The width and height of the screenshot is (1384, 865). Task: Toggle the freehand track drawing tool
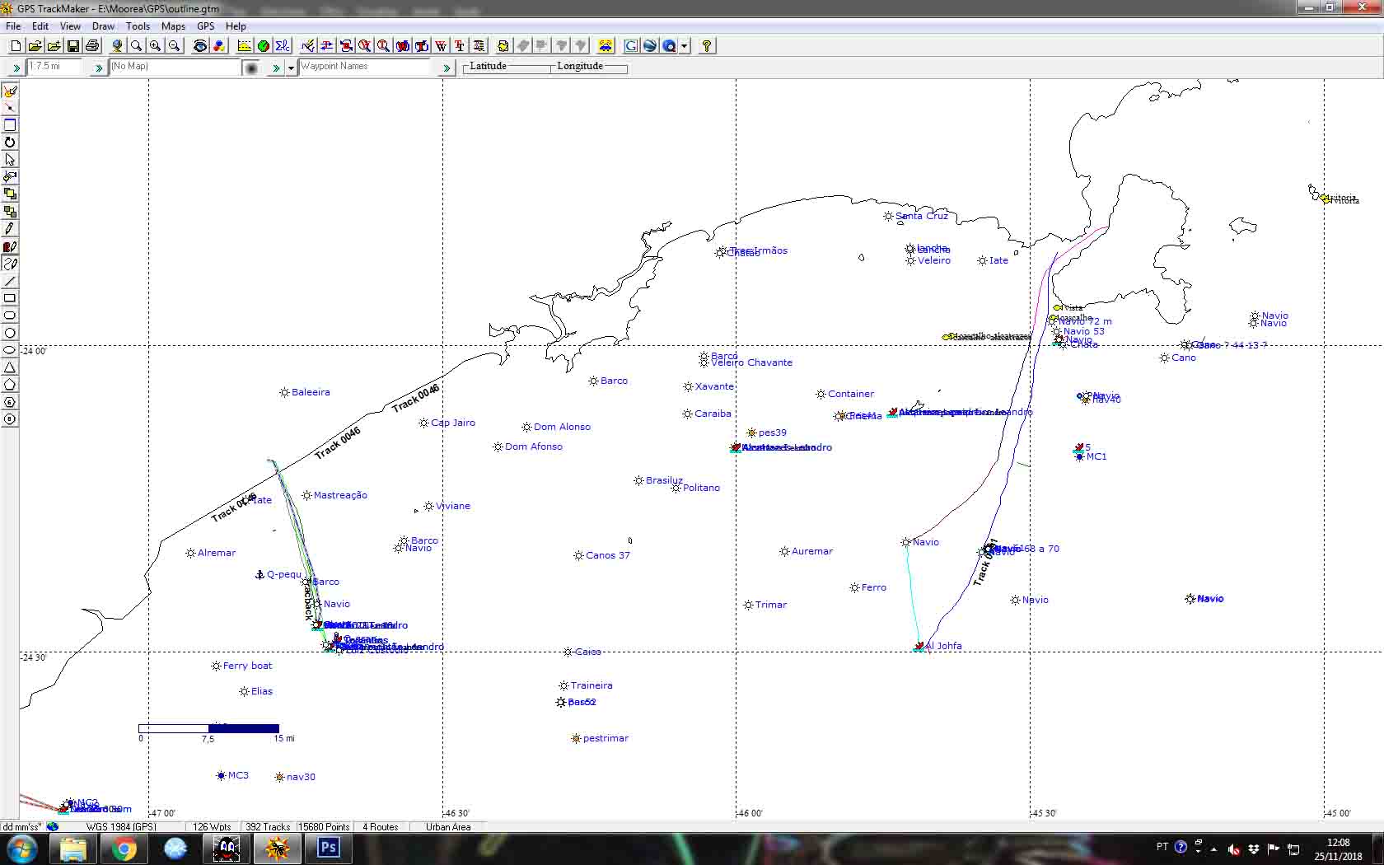click(x=10, y=264)
